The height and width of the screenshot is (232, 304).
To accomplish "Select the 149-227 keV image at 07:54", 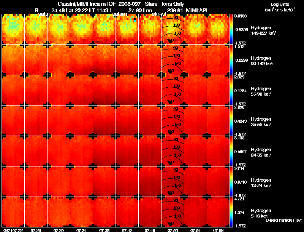I will click(x=195, y=29).
